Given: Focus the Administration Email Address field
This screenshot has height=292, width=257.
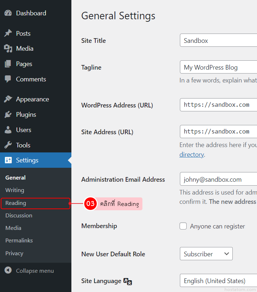Looking at the screenshot, I should (218, 179).
